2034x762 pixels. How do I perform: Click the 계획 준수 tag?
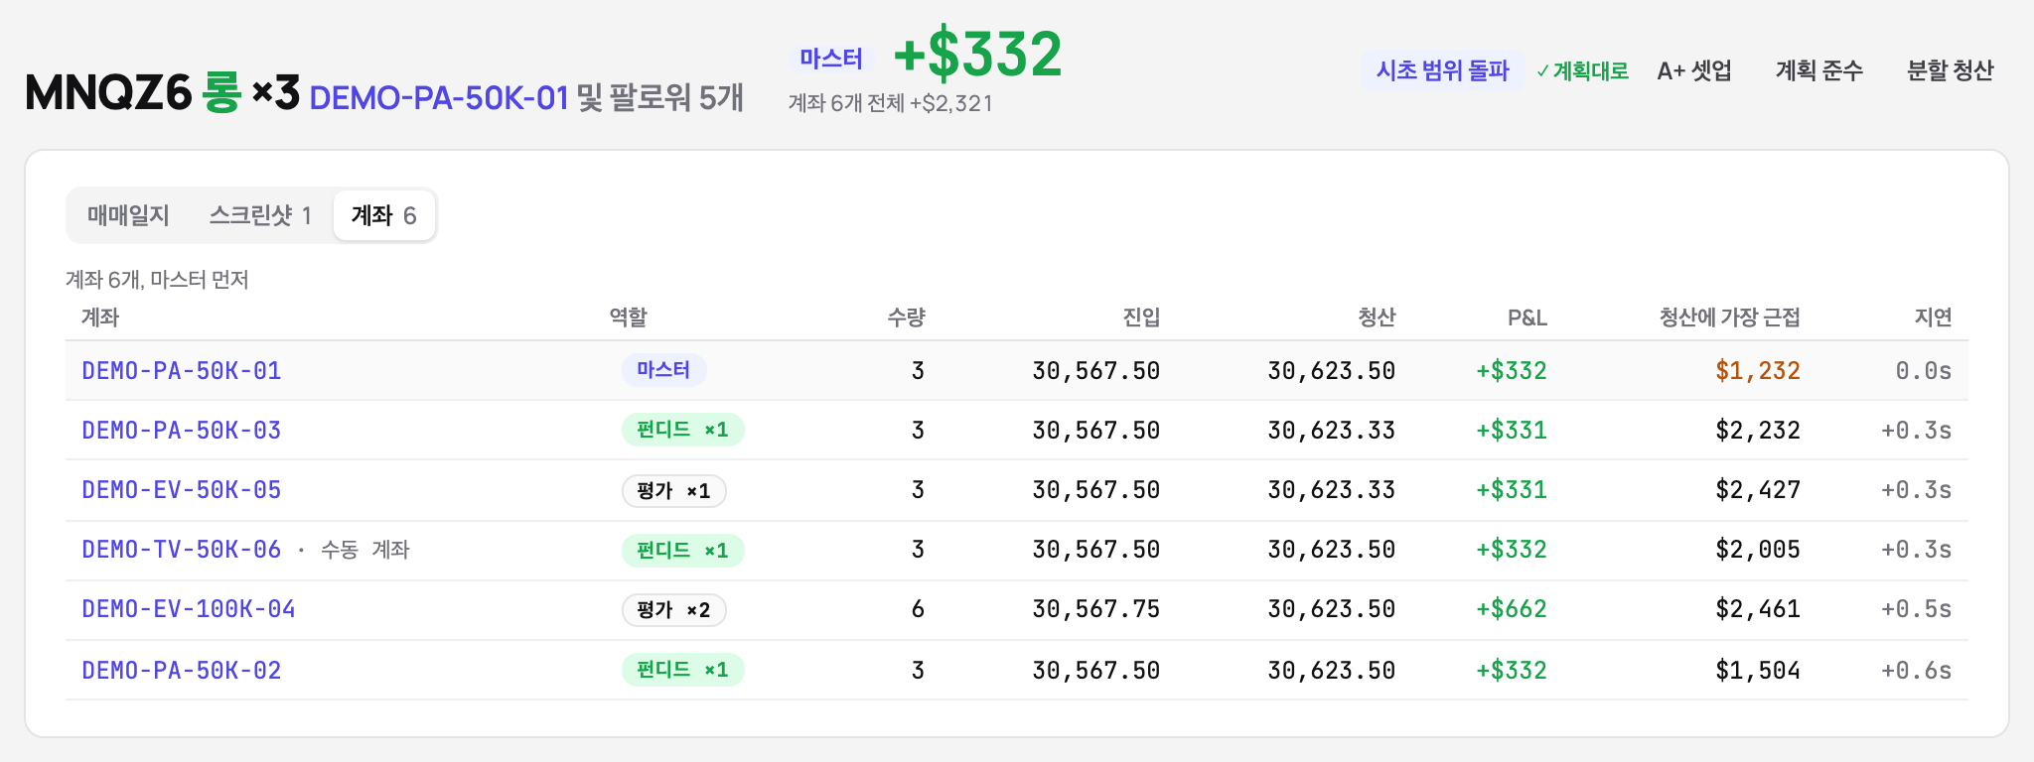click(1818, 70)
